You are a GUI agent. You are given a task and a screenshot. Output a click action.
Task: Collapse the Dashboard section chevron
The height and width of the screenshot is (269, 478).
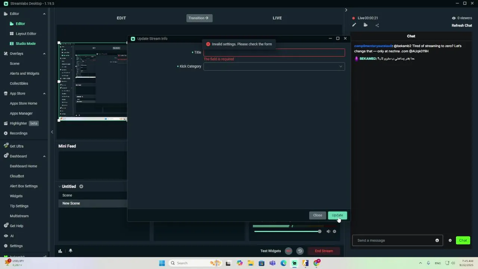[44, 156]
